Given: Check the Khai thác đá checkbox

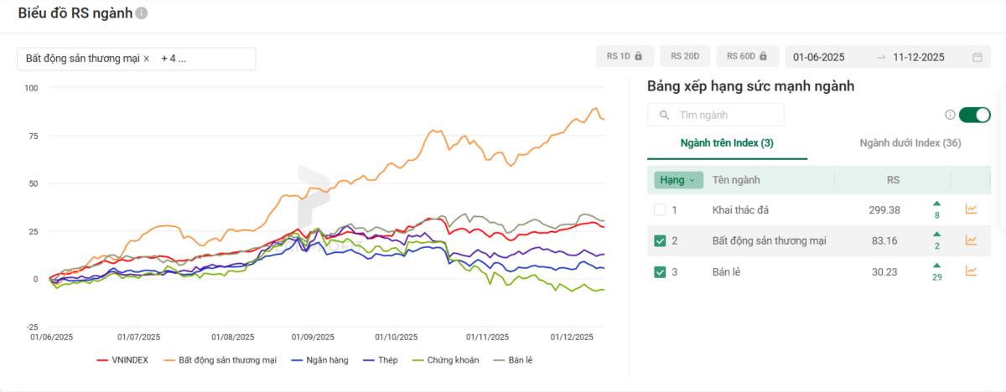Looking at the screenshot, I should [660, 209].
